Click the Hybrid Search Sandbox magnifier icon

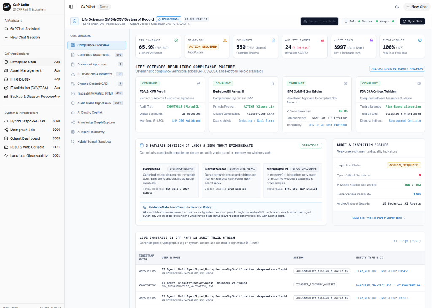pos(73,142)
